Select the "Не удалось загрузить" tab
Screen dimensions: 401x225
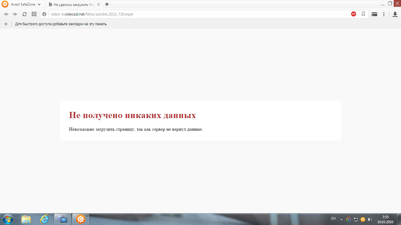[x=72, y=4]
